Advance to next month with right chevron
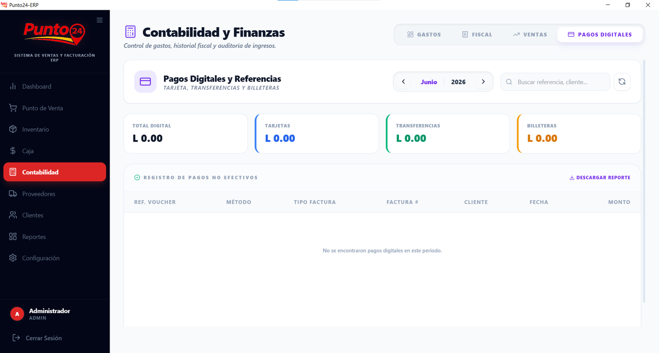This screenshot has width=659, height=353. [483, 82]
